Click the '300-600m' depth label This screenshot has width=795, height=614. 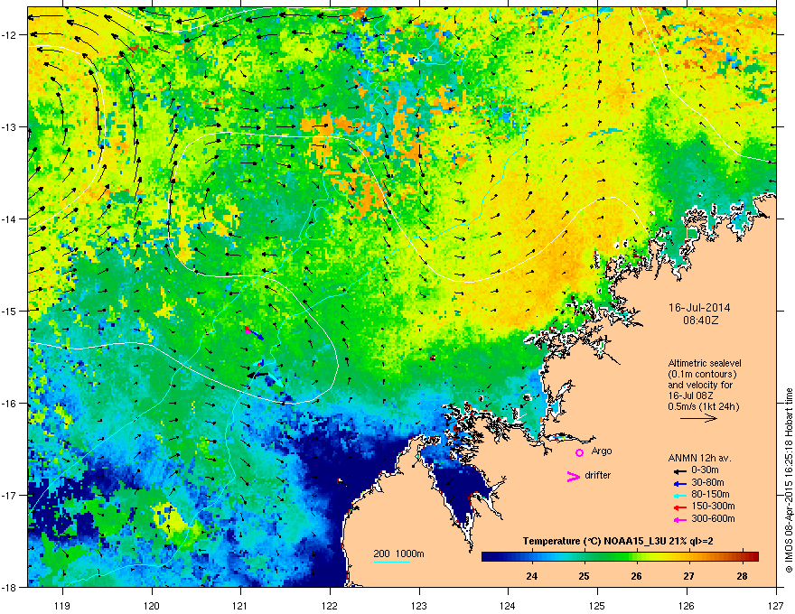click(713, 518)
